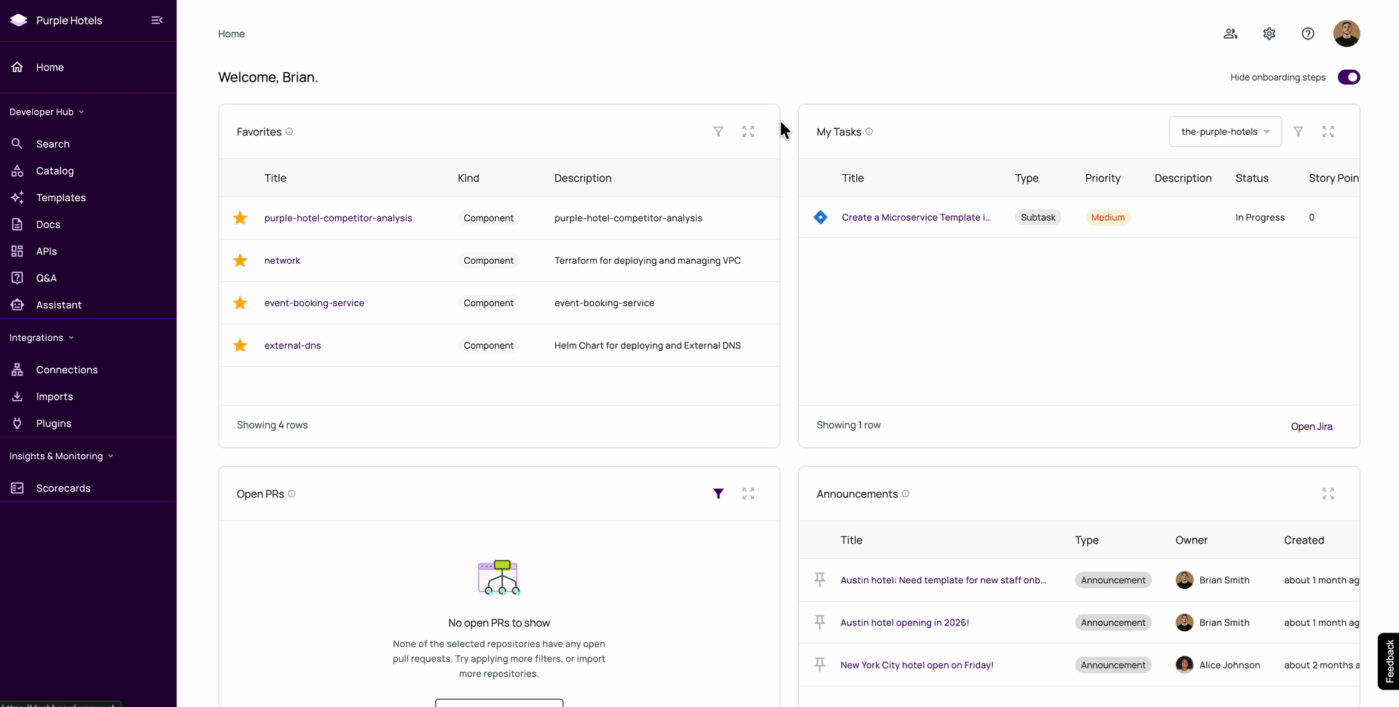The image size is (1399, 707).
Task: Open the settings gear icon
Action: point(1269,34)
